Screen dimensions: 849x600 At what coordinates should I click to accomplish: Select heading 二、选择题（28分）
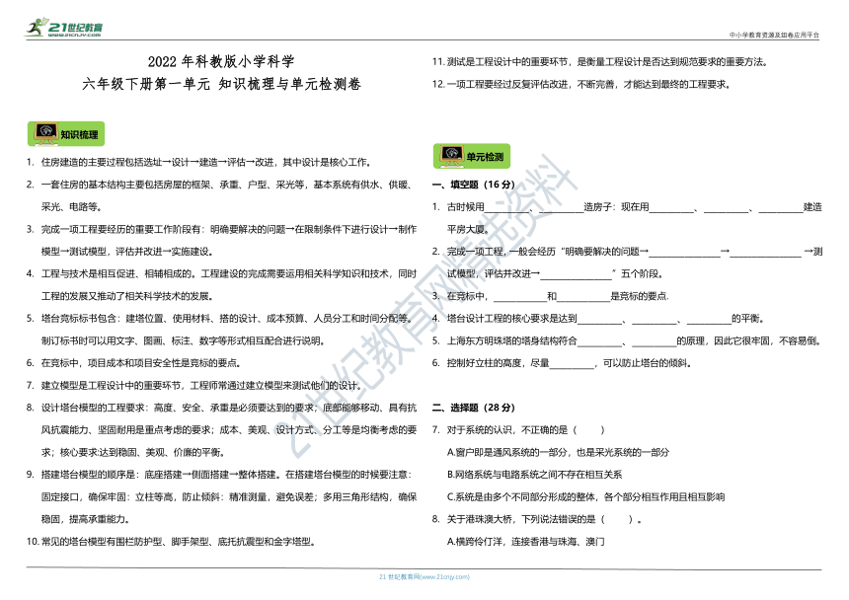473,408
